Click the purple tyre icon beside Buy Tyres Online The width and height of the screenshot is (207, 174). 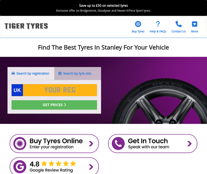pos(20,144)
